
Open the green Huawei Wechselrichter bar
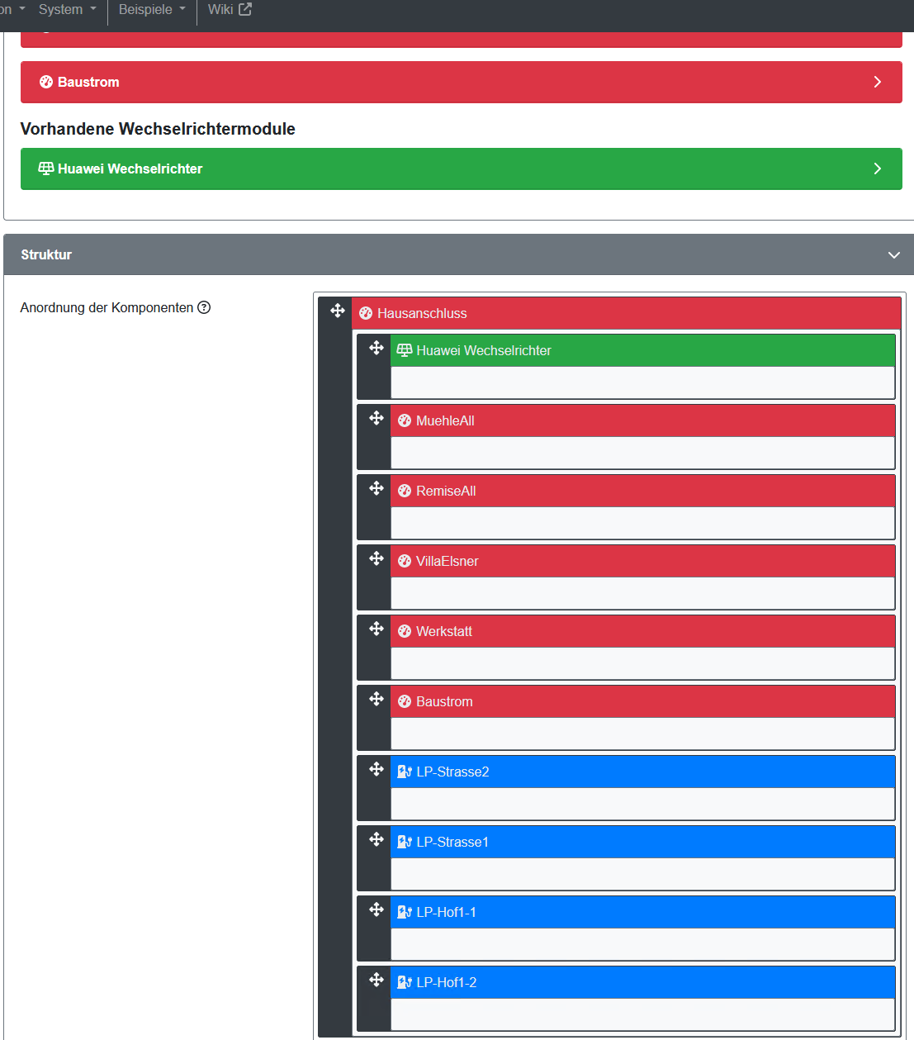click(x=461, y=169)
